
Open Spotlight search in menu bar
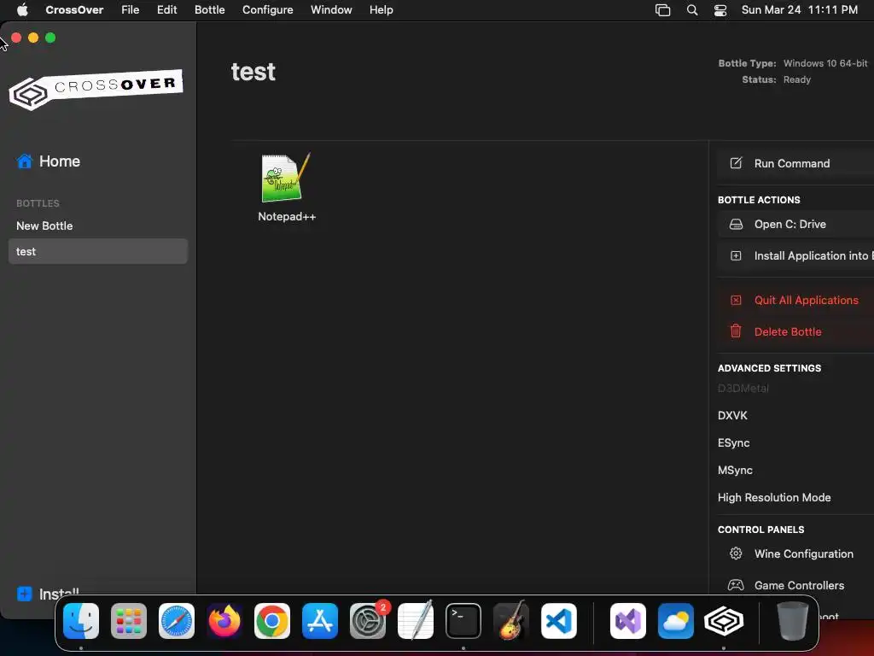click(691, 10)
